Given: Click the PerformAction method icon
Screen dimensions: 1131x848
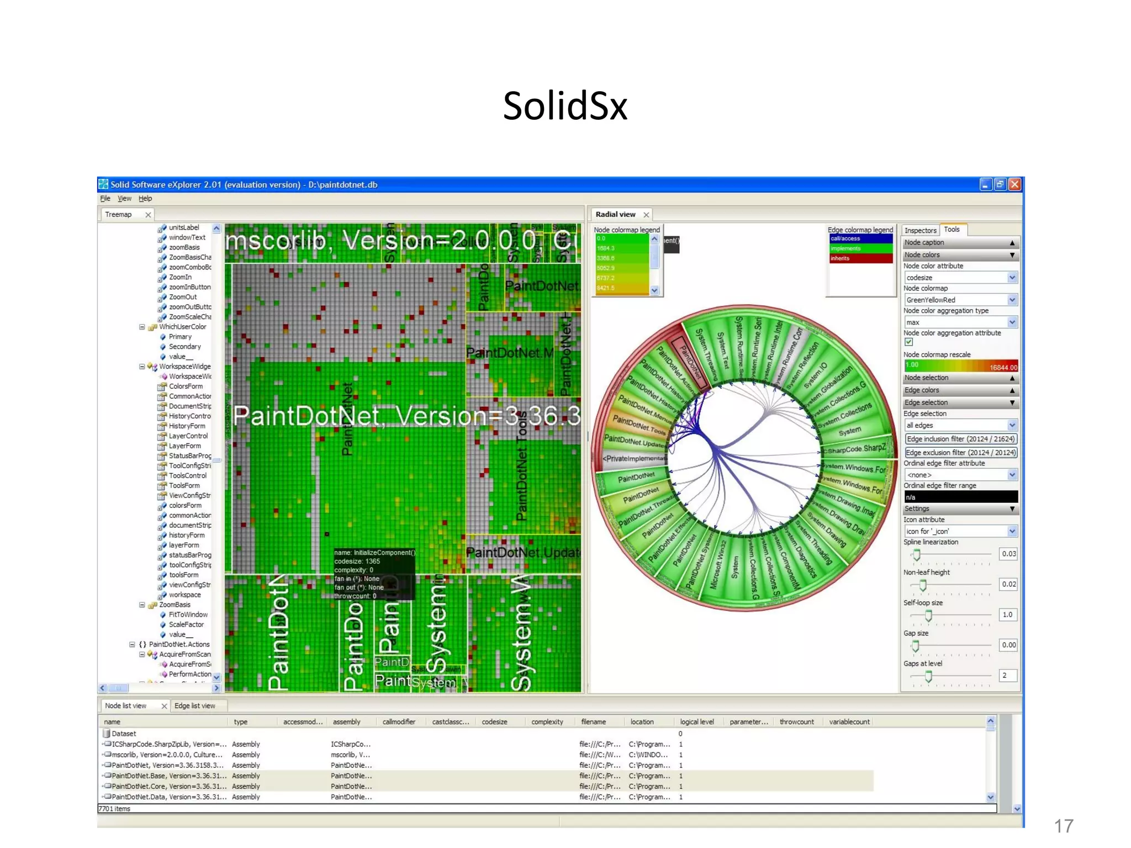Looking at the screenshot, I should coord(163,675).
